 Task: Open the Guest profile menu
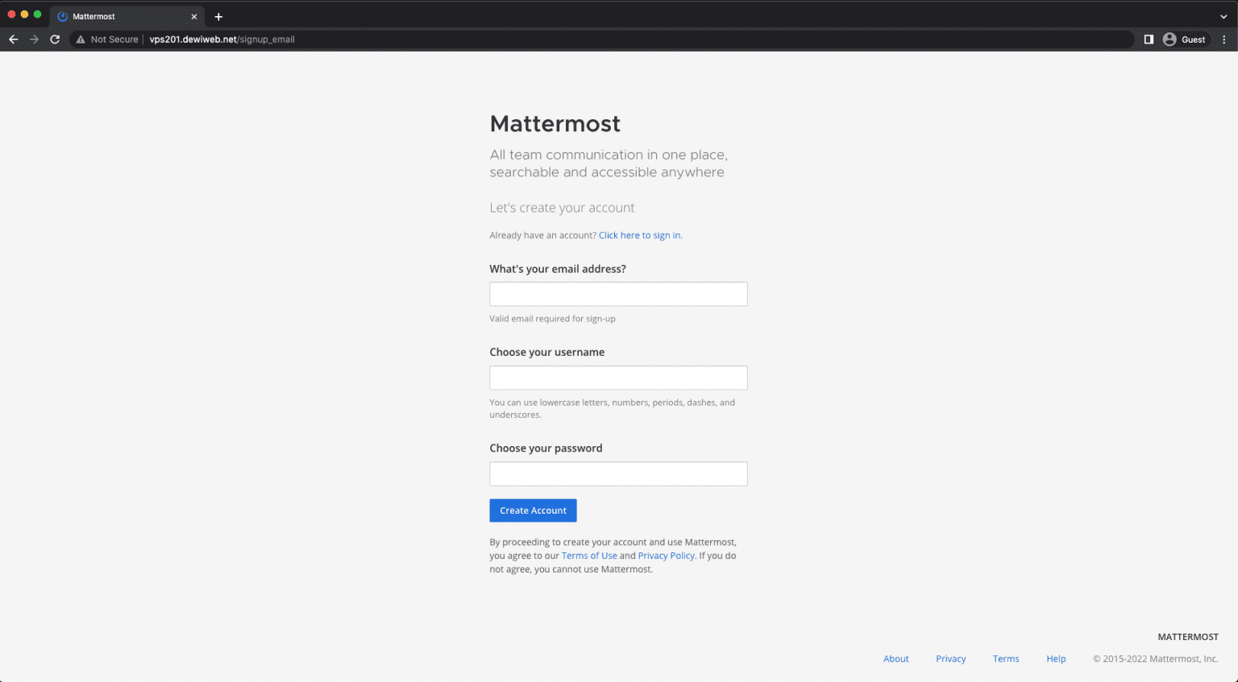[1185, 39]
